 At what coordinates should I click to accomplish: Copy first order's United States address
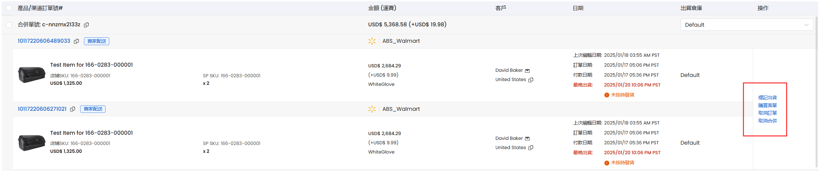531,80
